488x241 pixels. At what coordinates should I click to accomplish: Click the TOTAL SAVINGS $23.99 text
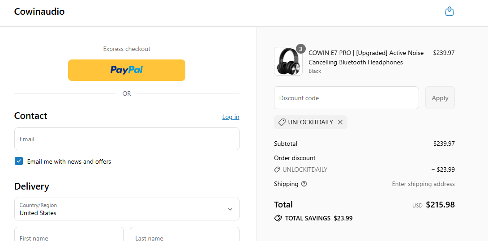[319, 218]
